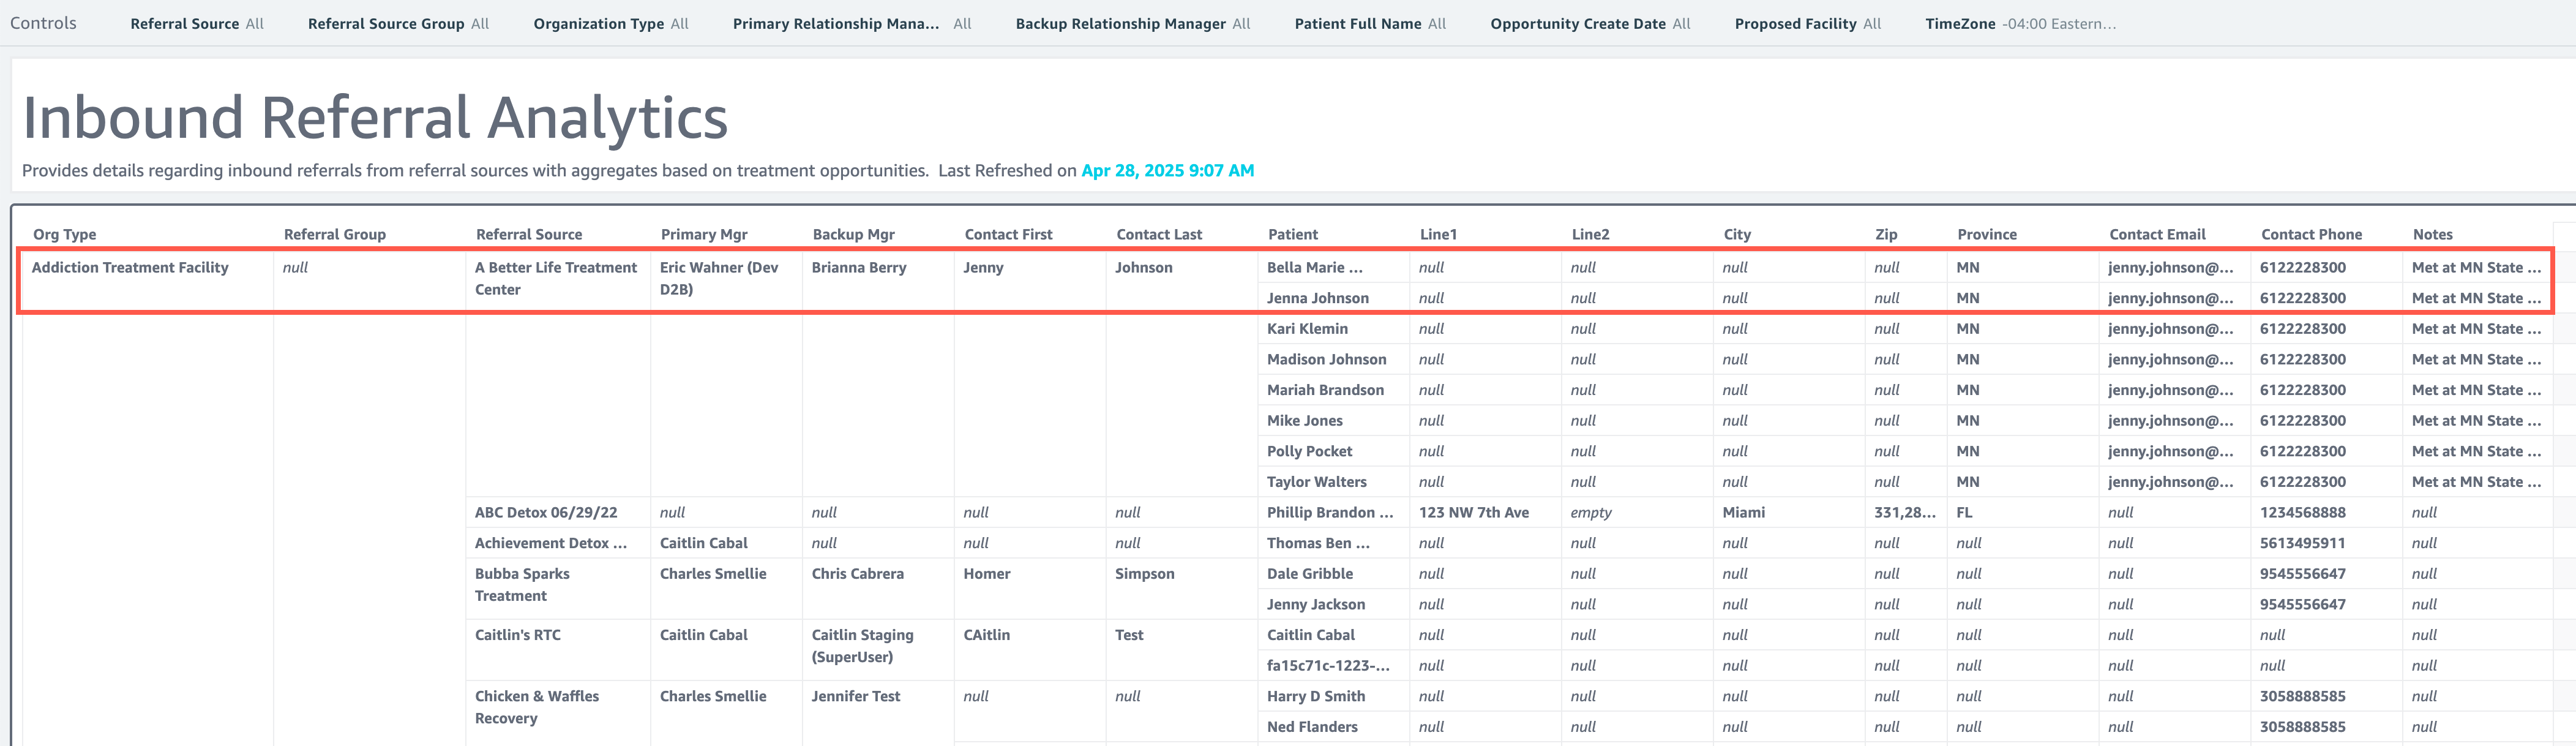
Task: Select the Bubba Sparks Treatment cell
Action: pyautogui.click(x=522, y=584)
